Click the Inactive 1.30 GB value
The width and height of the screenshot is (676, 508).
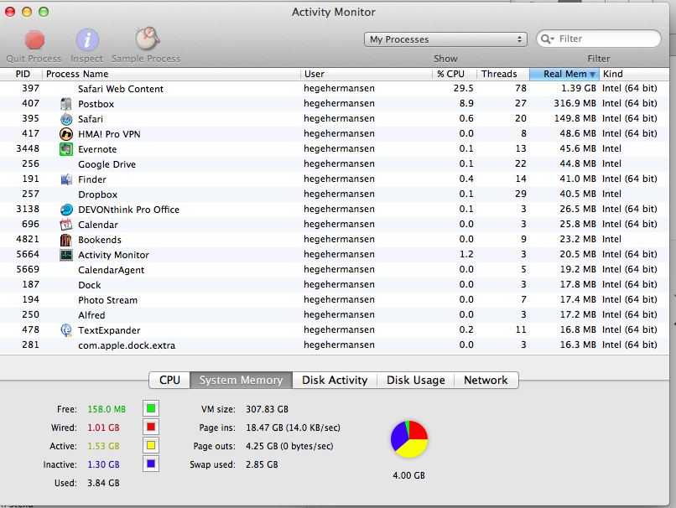pyautogui.click(x=103, y=465)
